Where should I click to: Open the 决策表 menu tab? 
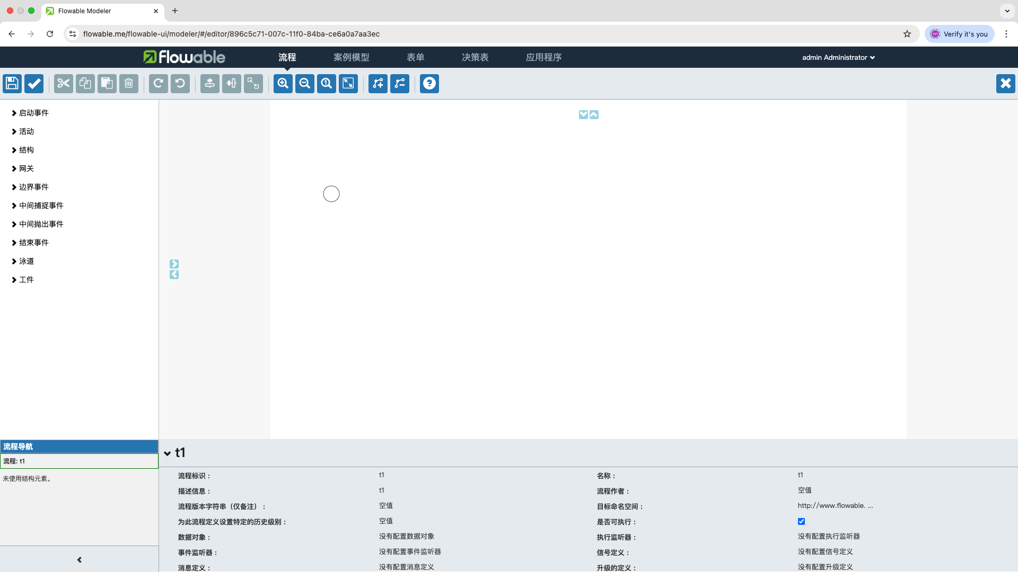(x=476, y=57)
